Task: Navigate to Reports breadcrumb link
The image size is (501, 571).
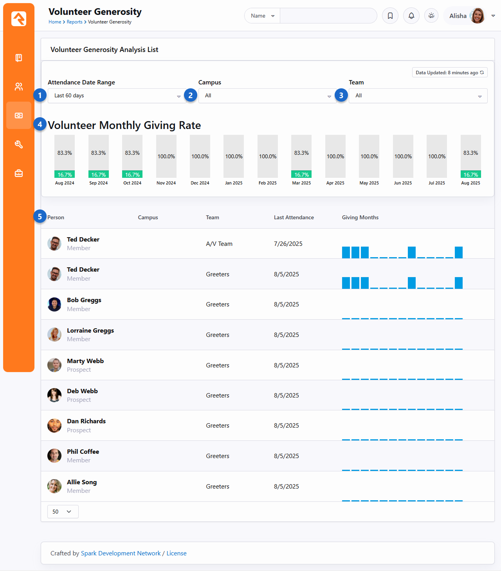Action: point(74,22)
